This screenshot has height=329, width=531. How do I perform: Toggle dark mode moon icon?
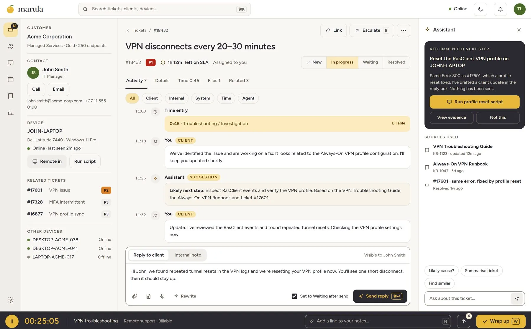(x=481, y=9)
